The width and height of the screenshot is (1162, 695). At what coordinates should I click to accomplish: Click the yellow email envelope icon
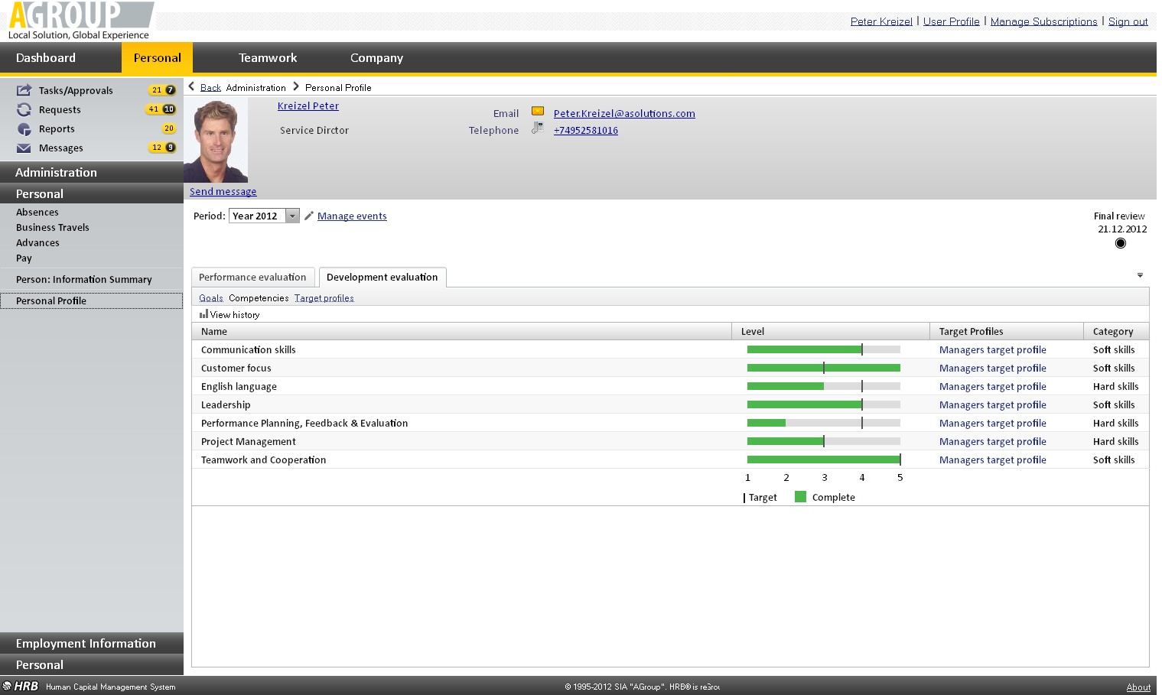click(538, 112)
